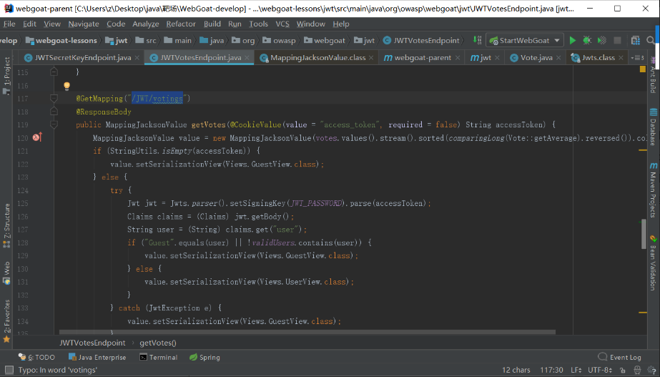Close the jwt Maven tab
Image resolution: width=660 pixels, height=377 pixels.
[x=497, y=58]
